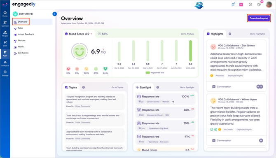276x158 pixels.
Task: Open the Mood driver 5.3 spotlight row
Action: [x=166, y=150]
